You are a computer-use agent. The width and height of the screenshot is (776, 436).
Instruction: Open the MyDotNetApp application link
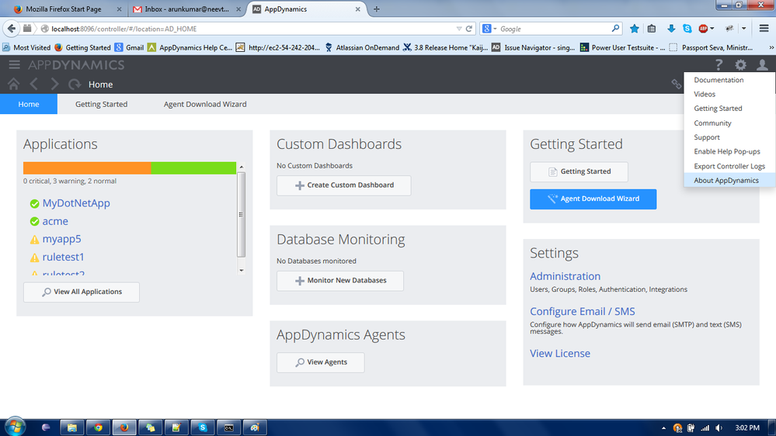pos(76,203)
